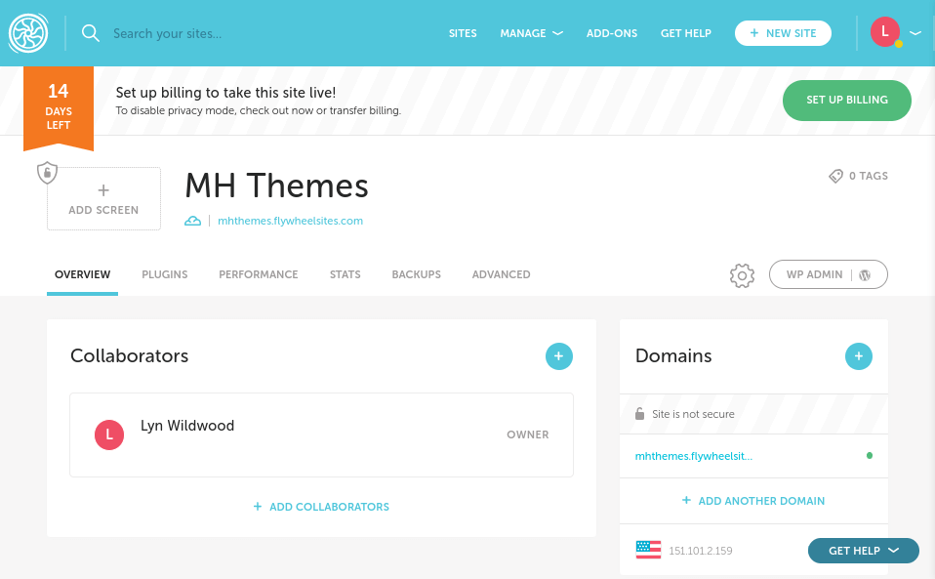Switch to the PERFORMANCE tab
Image resolution: width=935 pixels, height=579 pixels.
(259, 274)
